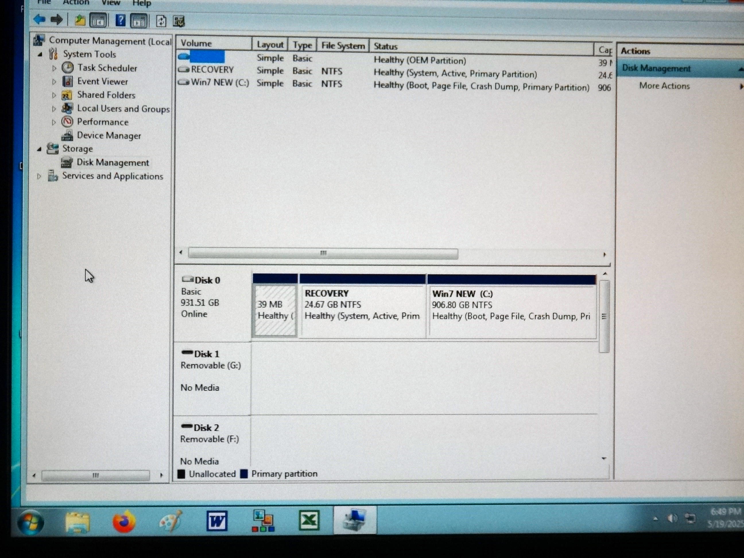Sort by the File System column header

[343, 45]
